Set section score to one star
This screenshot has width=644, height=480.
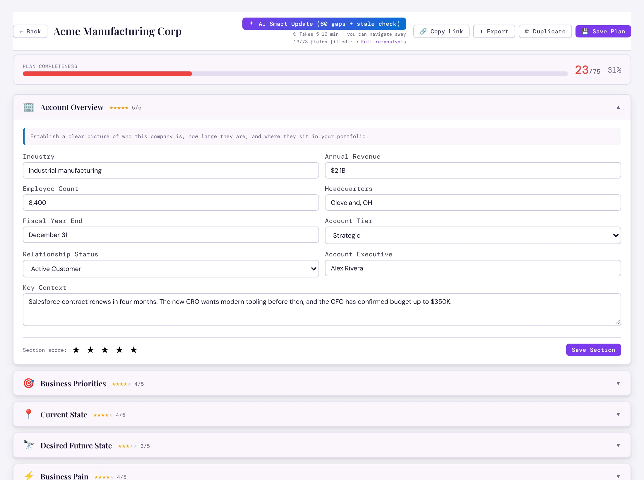[76, 350]
